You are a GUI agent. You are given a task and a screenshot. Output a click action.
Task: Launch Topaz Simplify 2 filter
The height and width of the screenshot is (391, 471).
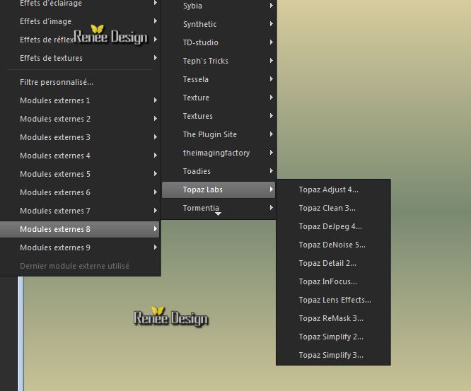[x=333, y=337]
